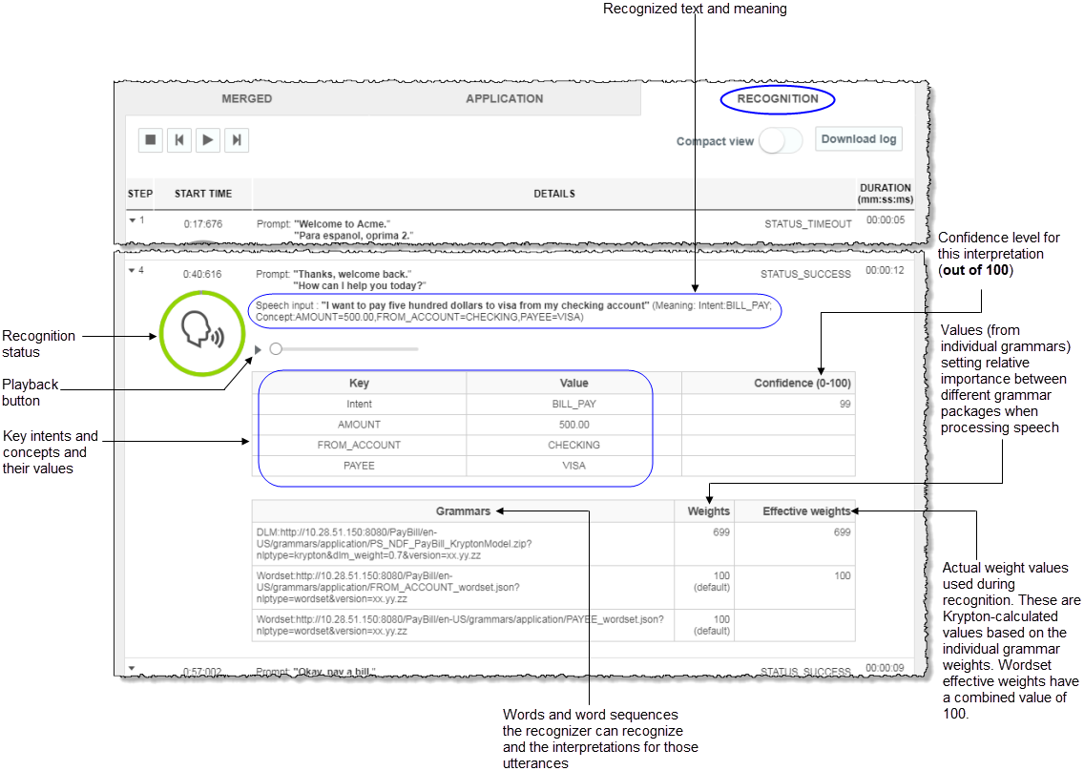Start the audio playback triangle for step 4

coord(256,349)
